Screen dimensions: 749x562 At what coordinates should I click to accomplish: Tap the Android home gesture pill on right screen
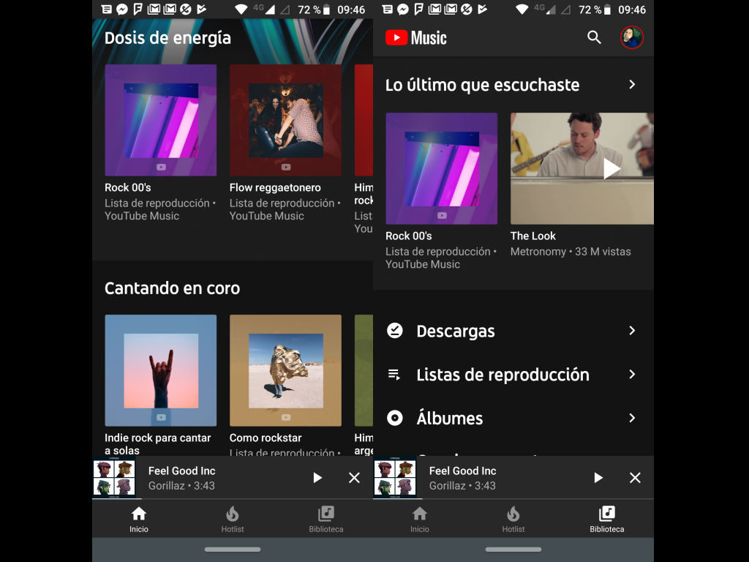pyautogui.click(x=513, y=550)
